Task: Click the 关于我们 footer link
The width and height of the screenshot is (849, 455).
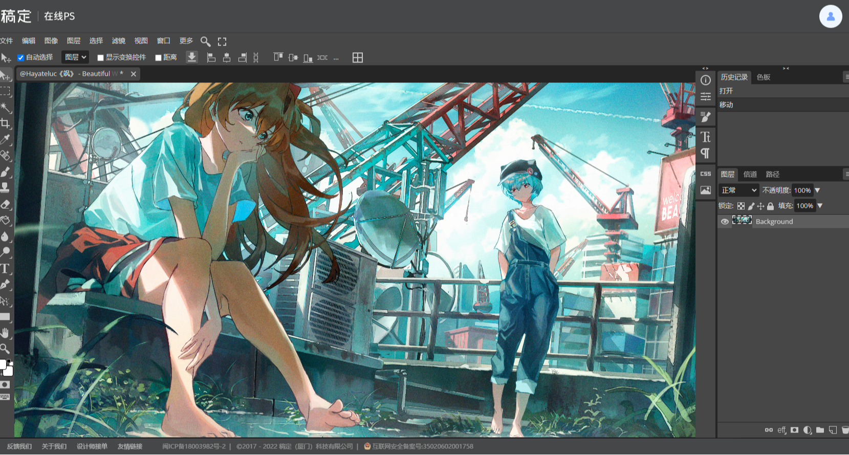Action: tap(54, 446)
